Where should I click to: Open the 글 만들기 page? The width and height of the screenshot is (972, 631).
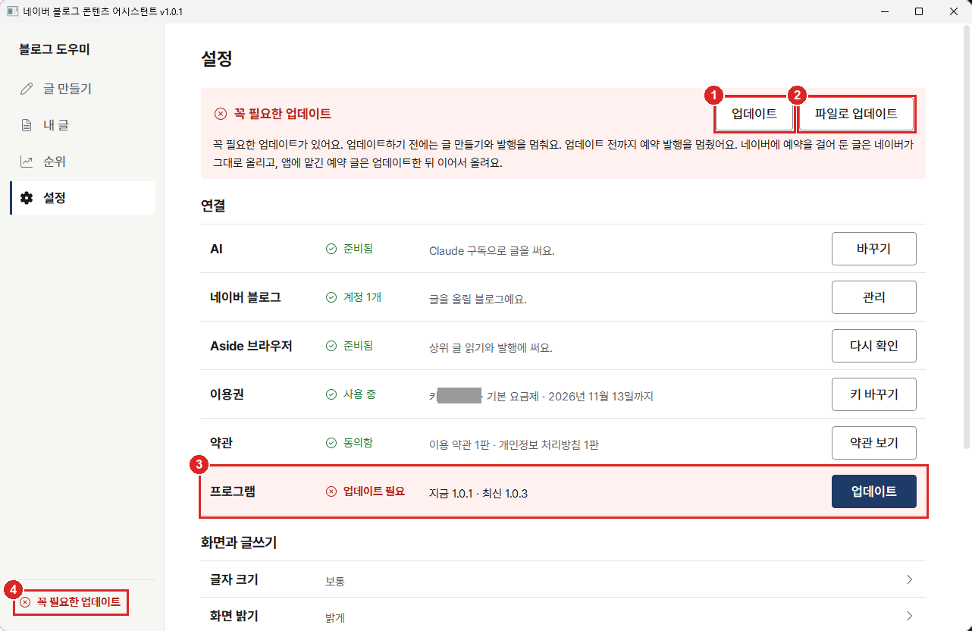[x=83, y=89]
